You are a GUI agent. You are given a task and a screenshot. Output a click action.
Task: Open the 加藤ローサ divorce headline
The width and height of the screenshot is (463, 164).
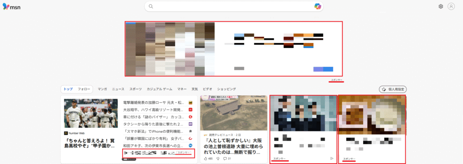(x=155, y=103)
